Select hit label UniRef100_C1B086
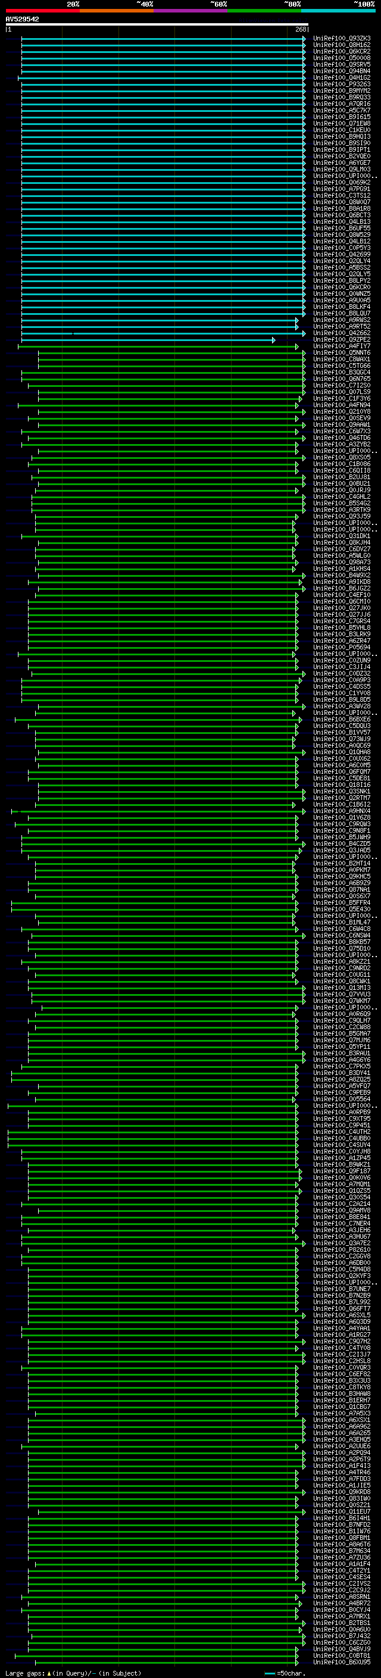This screenshot has width=381, height=1678. (342, 464)
